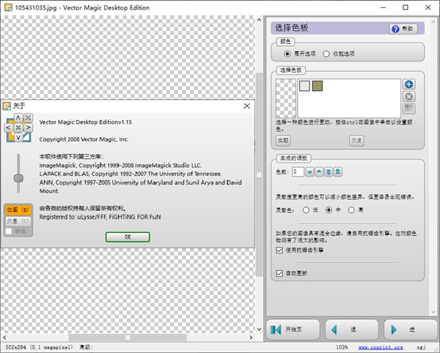Select the 矢量 (V) vector view button
This screenshot has height=353, width=440.
click(18, 221)
